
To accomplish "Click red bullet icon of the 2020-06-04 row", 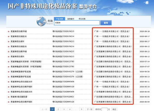I will (9, 102).
